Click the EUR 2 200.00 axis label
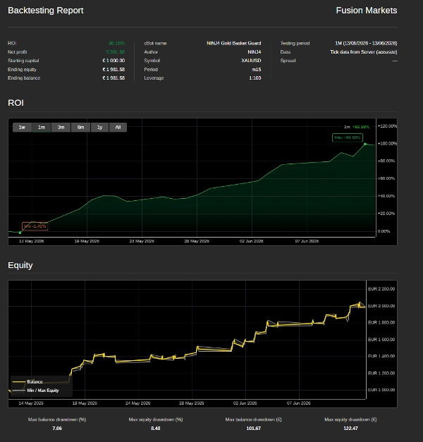The height and width of the screenshot is (442, 423). coord(381,289)
